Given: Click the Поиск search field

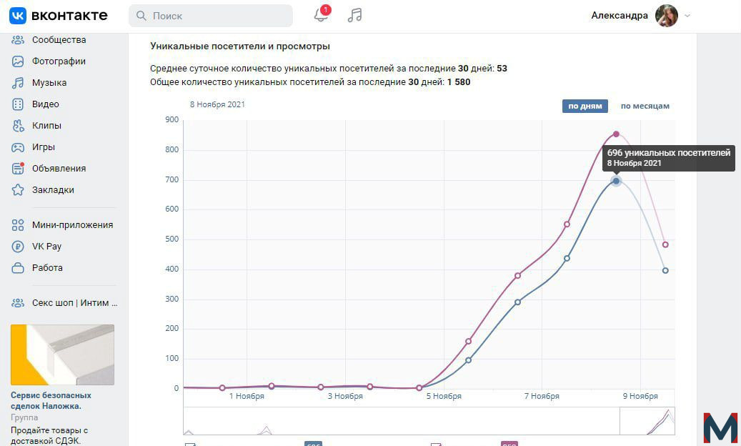Looking at the screenshot, I should tap(211, 16).
